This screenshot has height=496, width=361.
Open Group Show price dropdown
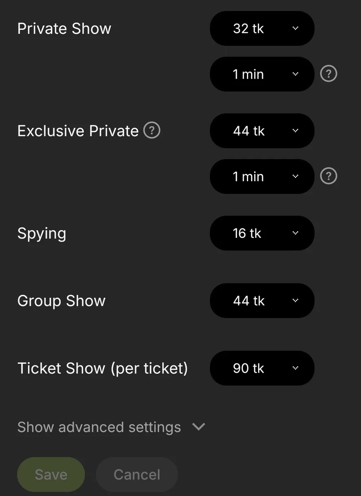[x=262, y=301]
